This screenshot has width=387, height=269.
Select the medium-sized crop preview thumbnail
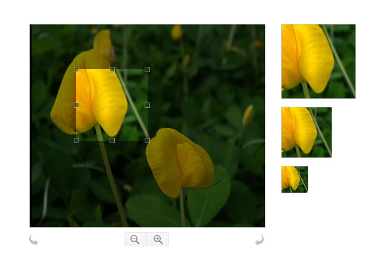point(306,132)
